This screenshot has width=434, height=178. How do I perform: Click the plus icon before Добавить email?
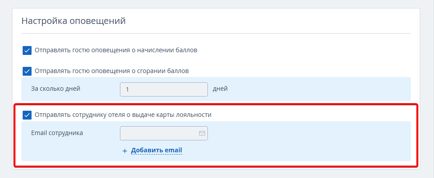pos(125,151)
